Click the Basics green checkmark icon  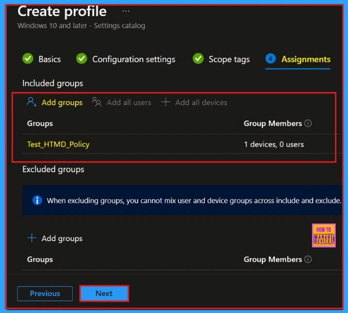click(28, 59)
